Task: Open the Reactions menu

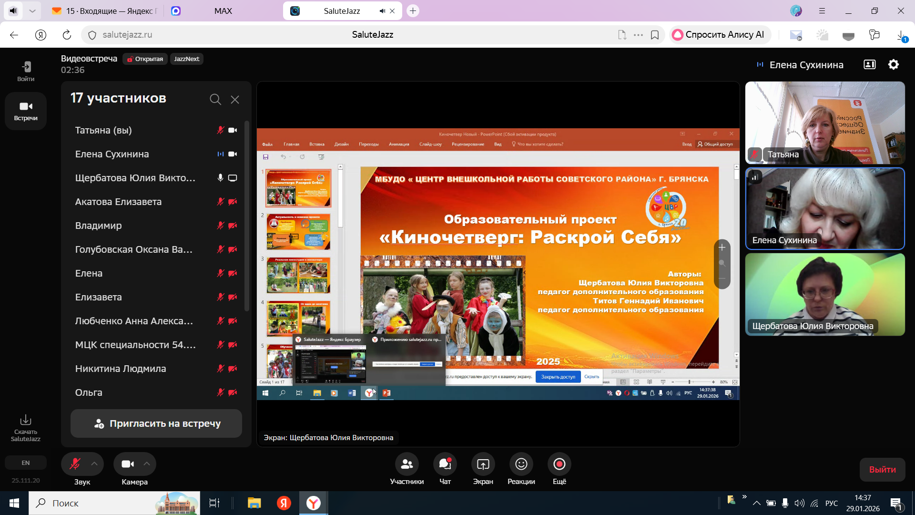Action: (x=521, y=464)
